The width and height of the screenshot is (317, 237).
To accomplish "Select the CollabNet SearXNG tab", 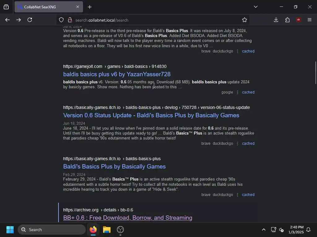I will coord(49,7).
